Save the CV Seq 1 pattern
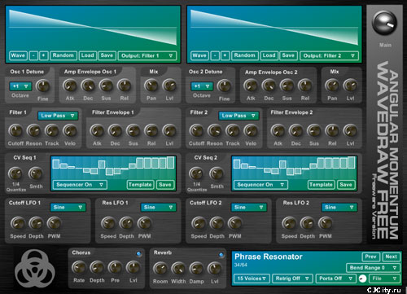The image size is (407, 294). coord(165,185)
